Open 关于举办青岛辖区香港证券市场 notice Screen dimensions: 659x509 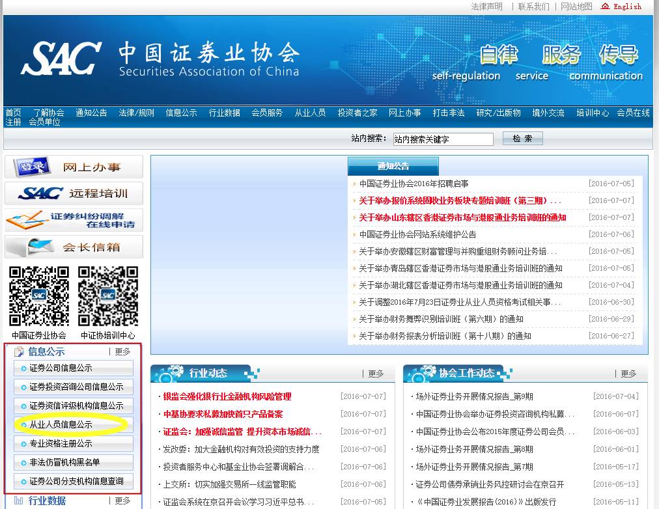460,268
